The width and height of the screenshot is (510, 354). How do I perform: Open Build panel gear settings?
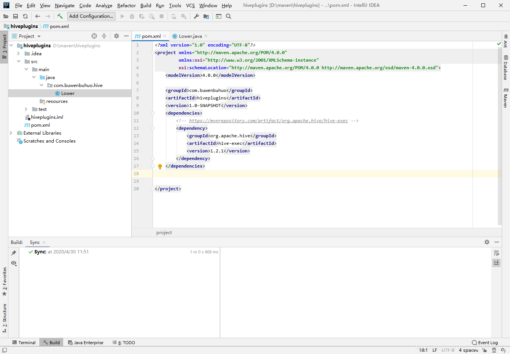(487, 242)
